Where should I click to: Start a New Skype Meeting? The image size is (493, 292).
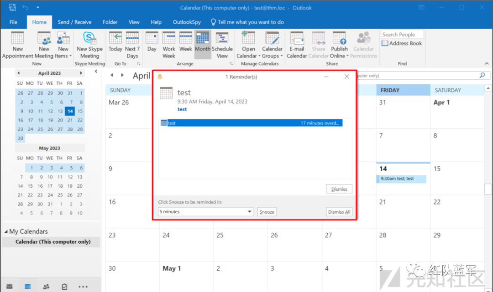[89, 45]
